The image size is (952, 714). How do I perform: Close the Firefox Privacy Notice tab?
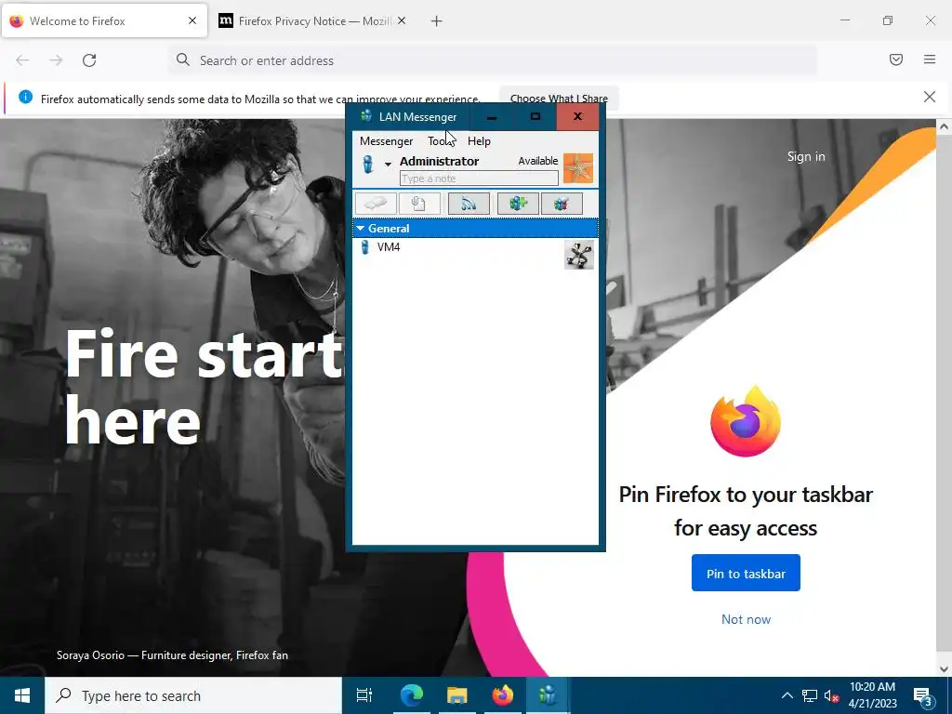(x=402, y=20)
